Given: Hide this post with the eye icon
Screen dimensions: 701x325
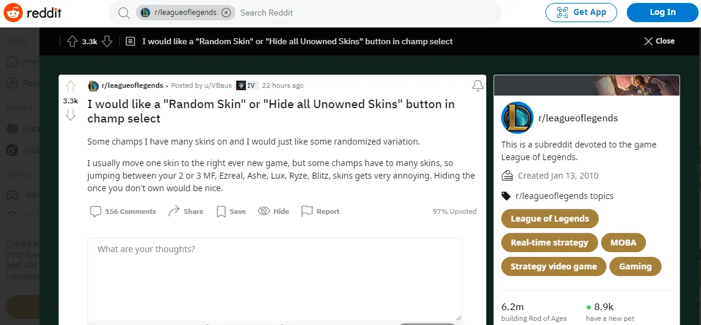Looking at the screenshot, I should (273, 211).
